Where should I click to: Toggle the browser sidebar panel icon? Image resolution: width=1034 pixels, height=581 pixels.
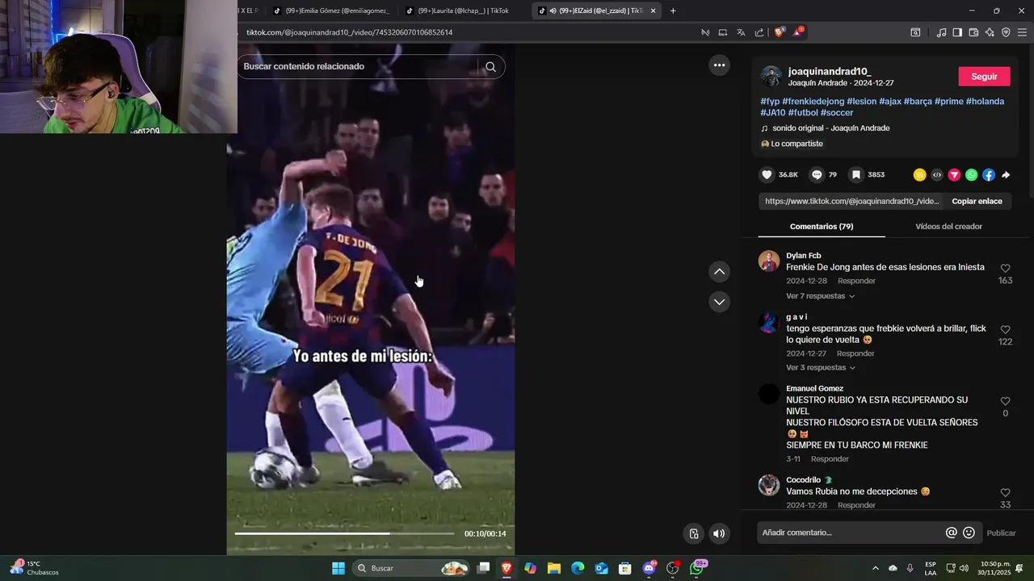tap(957, 32)
